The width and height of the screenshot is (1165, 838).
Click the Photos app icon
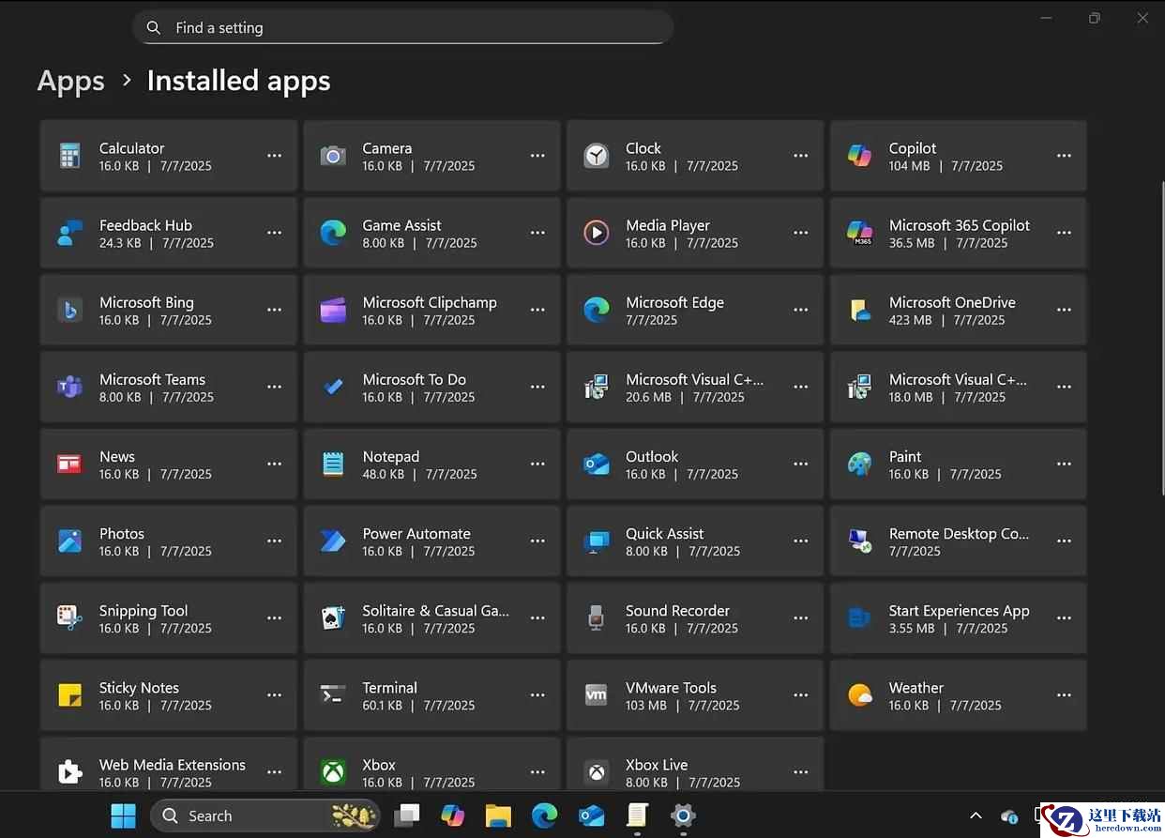pyautogui.click(x=69, y=541)
